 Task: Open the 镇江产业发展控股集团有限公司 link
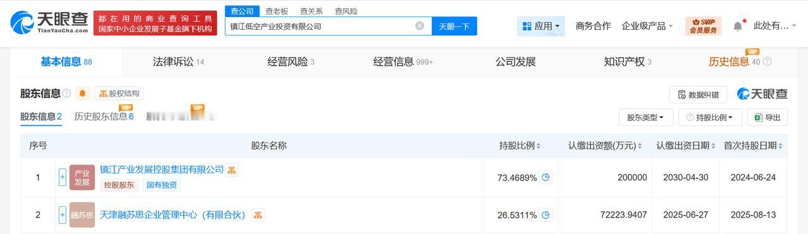162,170
